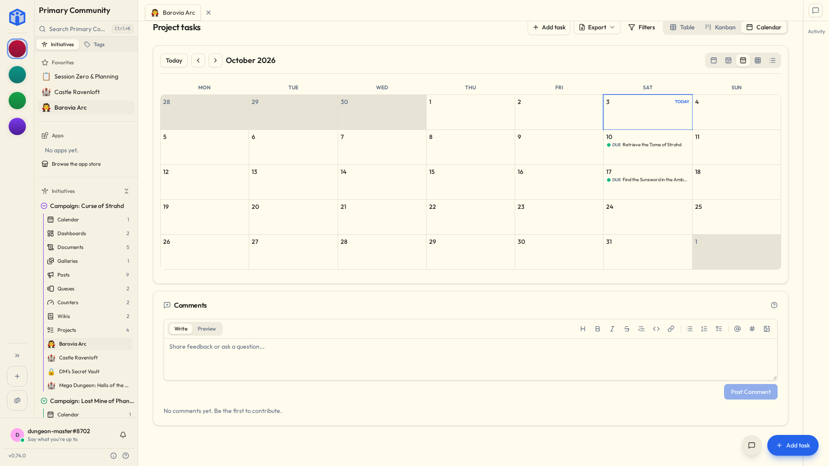The width and height of the screenshot is (829, 466).
Task: Click the Post Comment button
Action: 751,392
